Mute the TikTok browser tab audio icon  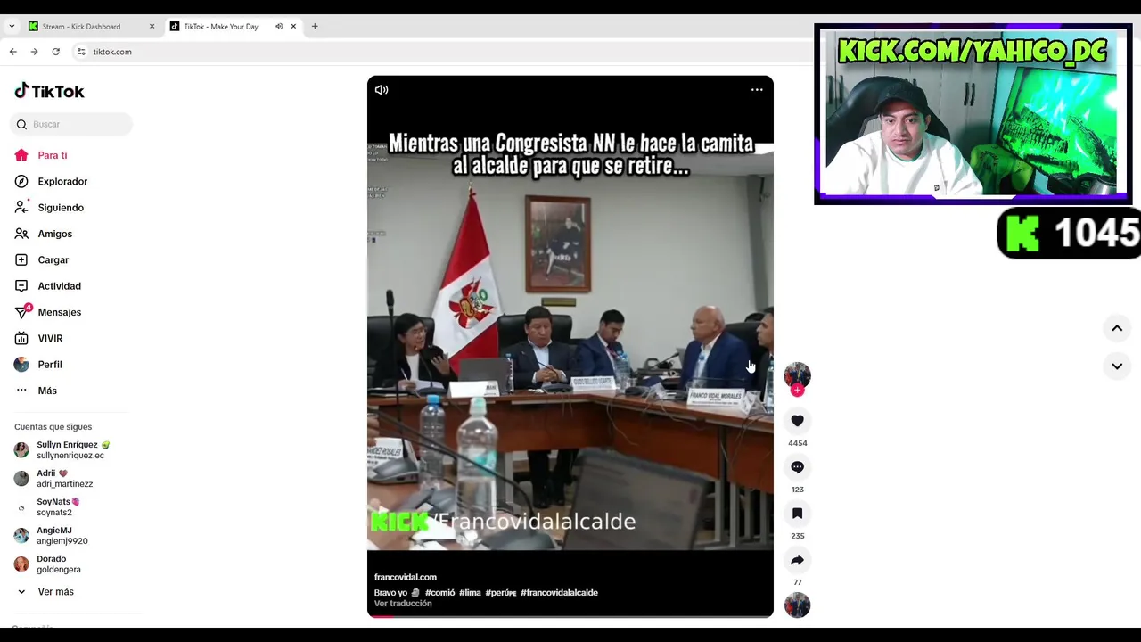coord(279,27)
